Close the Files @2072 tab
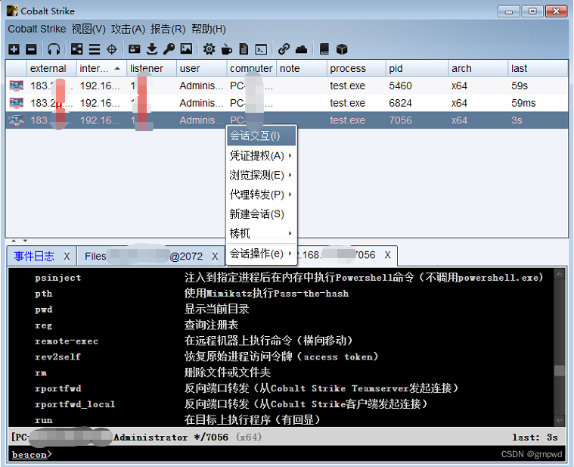Image resolution: width=574 pixels, height=467 pixels. (215, 256)
